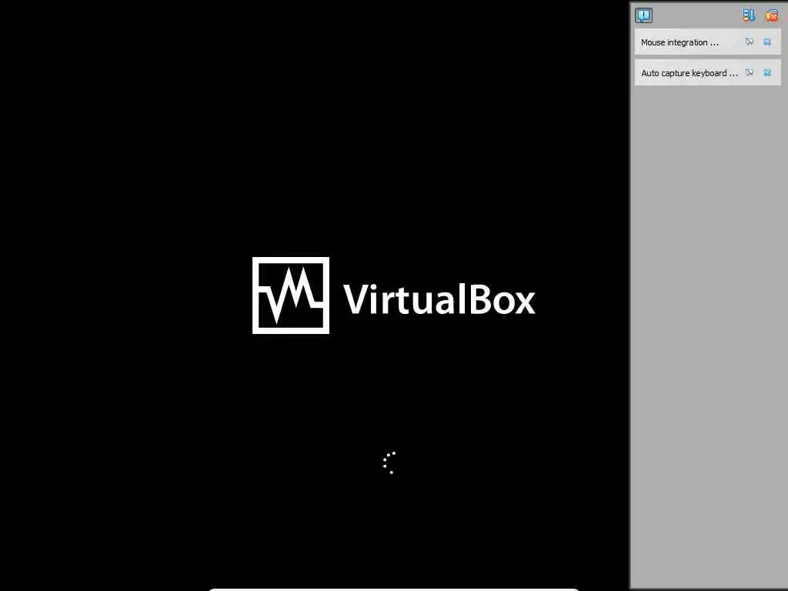The height and width of the screenshot is (591, 788).
Task: Click the delete finished notifications icon
Action: (771, 15)
